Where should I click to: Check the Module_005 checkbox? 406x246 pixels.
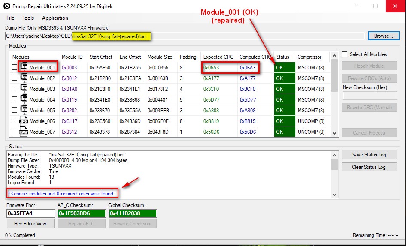(15, 110)
